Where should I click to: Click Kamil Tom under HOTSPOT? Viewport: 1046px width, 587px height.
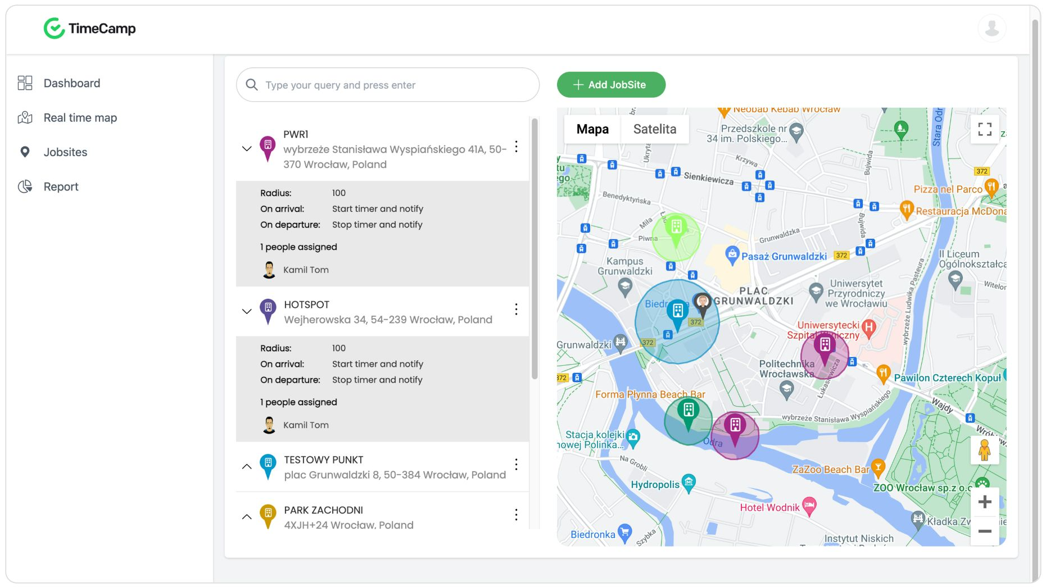click(306, 425)
